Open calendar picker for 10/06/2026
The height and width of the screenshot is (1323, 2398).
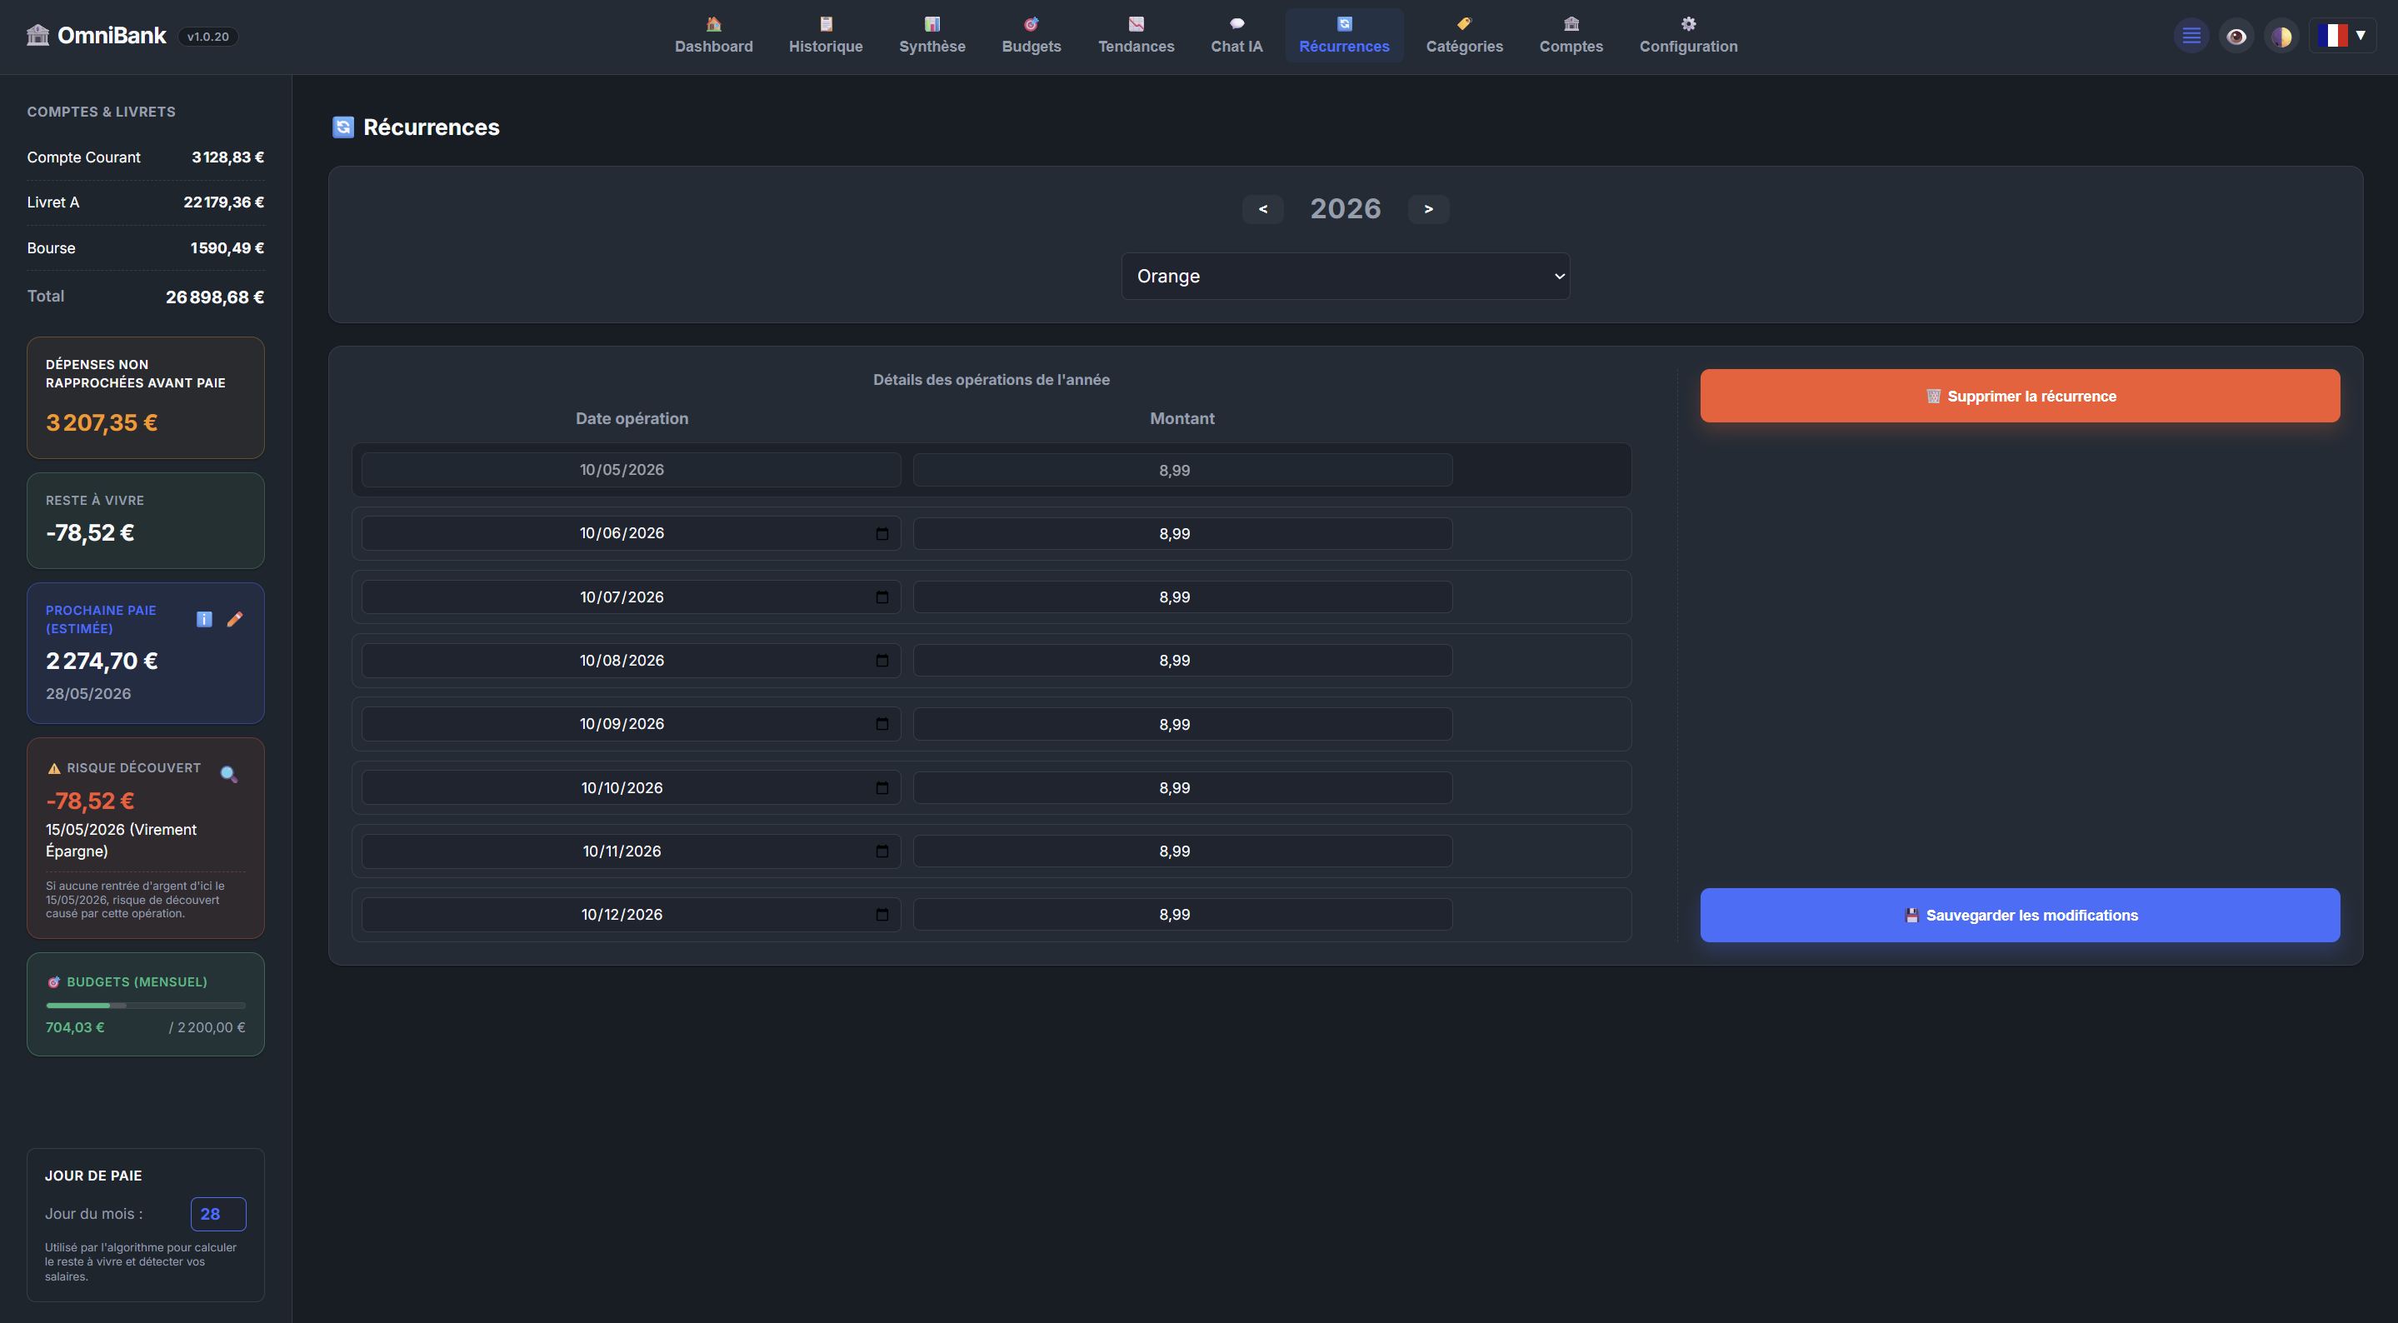pyautogui.click(x=882, y=533)
